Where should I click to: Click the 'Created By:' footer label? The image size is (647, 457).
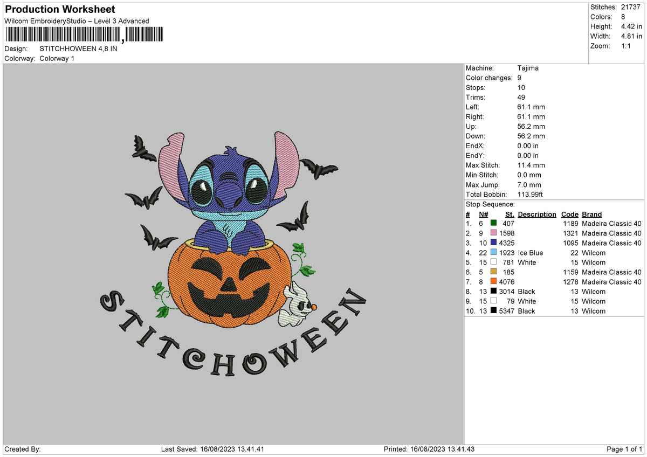click(x=23, y=449)
